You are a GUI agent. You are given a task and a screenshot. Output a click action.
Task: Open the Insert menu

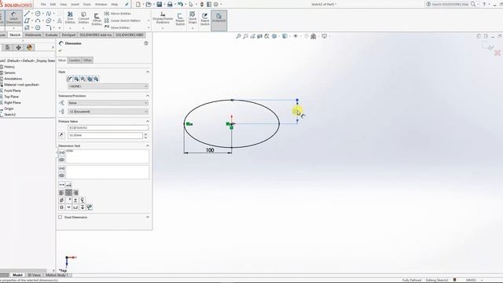click(75, 5)
